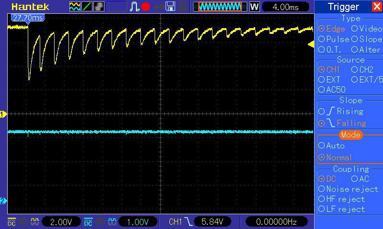383x229 pixels.
Task: Click the cyan channel 2 ground marker
Action: point(3,201)
